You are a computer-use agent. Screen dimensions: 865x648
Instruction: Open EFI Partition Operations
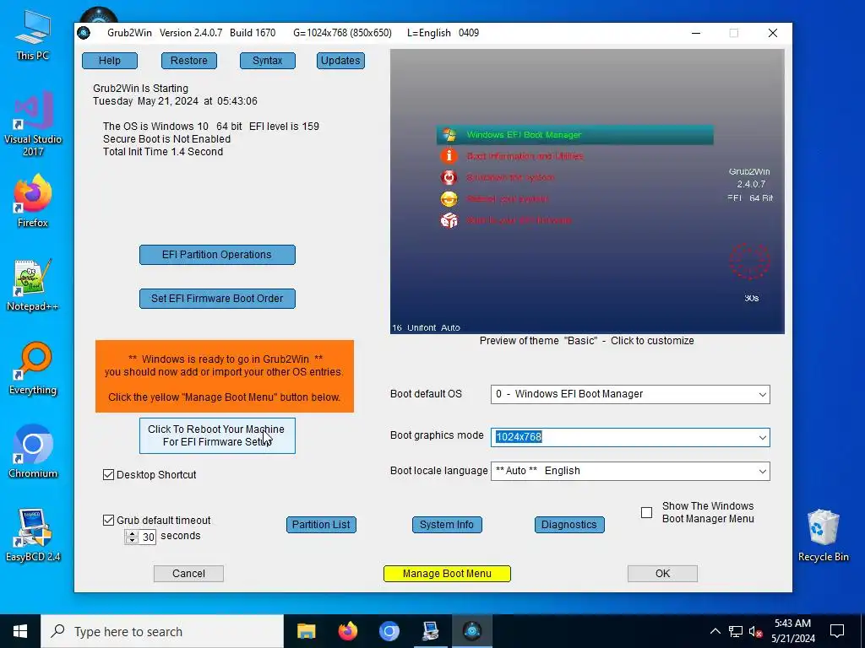[x=217, y=255]
